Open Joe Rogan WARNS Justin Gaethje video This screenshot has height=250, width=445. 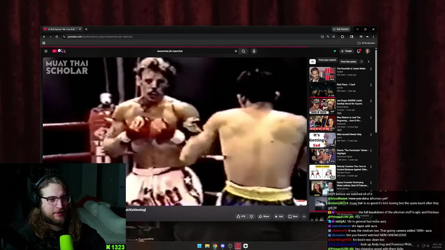coord(349,102)
